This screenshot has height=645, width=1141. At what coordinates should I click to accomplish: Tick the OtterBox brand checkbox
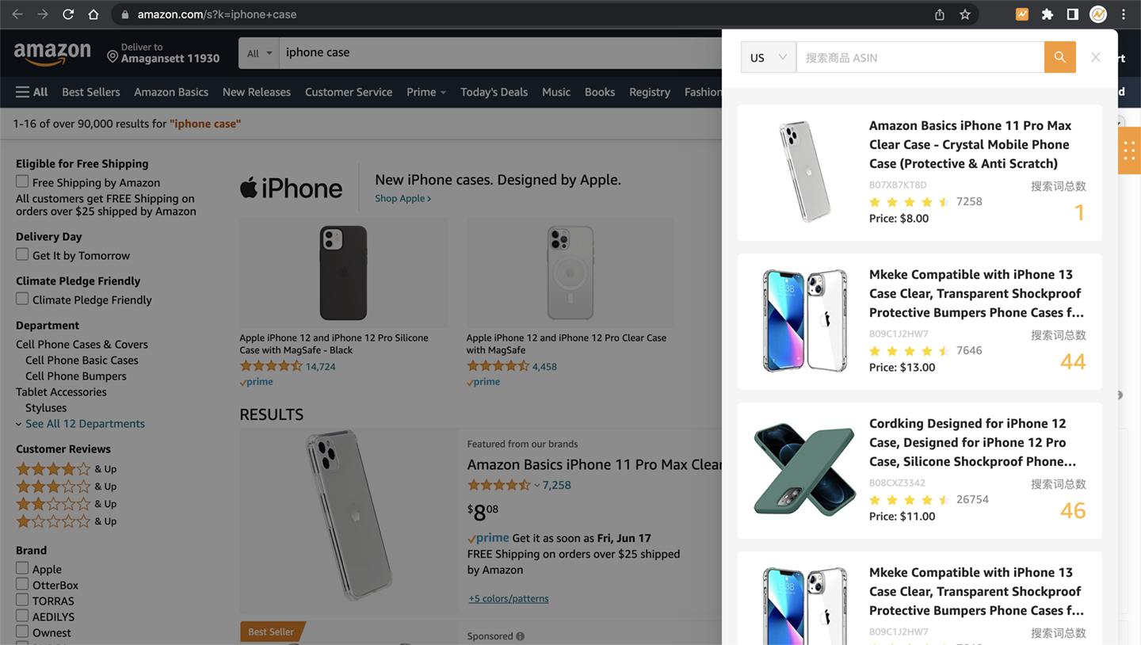pyautogui.click(x=22, y=585)
